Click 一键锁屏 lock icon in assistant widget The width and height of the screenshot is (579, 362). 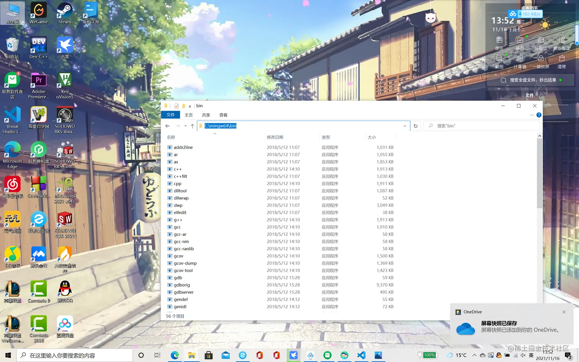(541, 62)
